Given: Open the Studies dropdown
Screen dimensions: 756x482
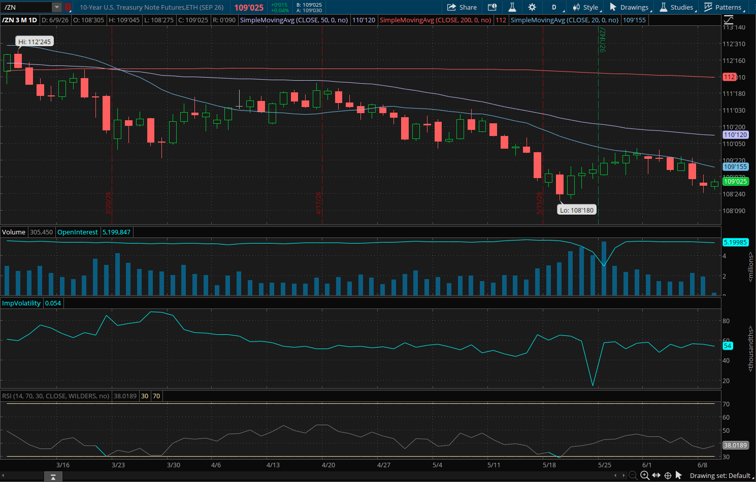Looking at the screenshot, I should point(677,7).
